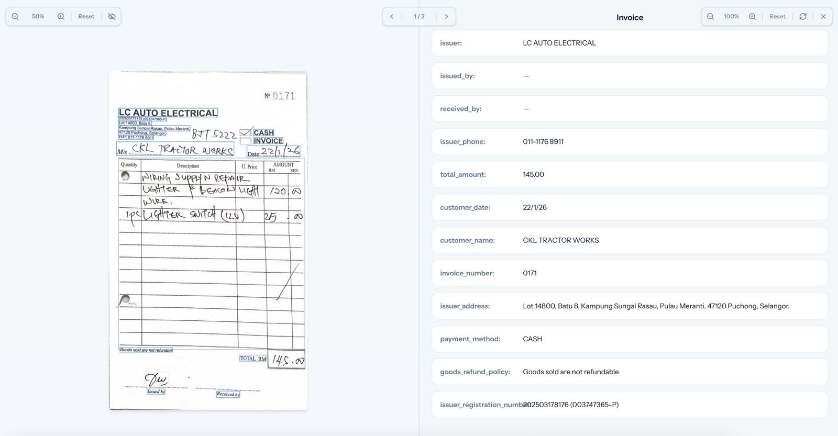Select the LC AUTO ELECTRICAL highlighted box
Viewport: 838px width, 436px height.
coord(168,113)
